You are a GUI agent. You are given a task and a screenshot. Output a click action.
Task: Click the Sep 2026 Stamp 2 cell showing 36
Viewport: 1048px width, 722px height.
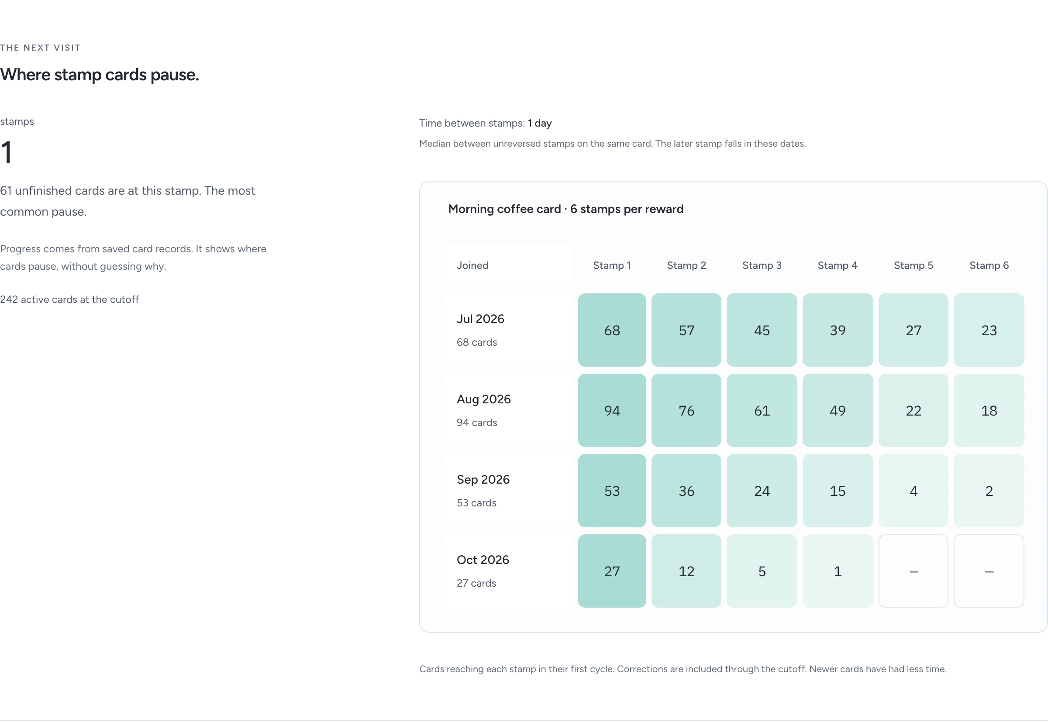coord(686,490)
